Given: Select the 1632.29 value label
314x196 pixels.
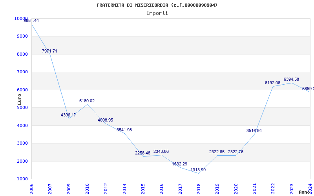Looking at the screenshot, I should (180, 164).
